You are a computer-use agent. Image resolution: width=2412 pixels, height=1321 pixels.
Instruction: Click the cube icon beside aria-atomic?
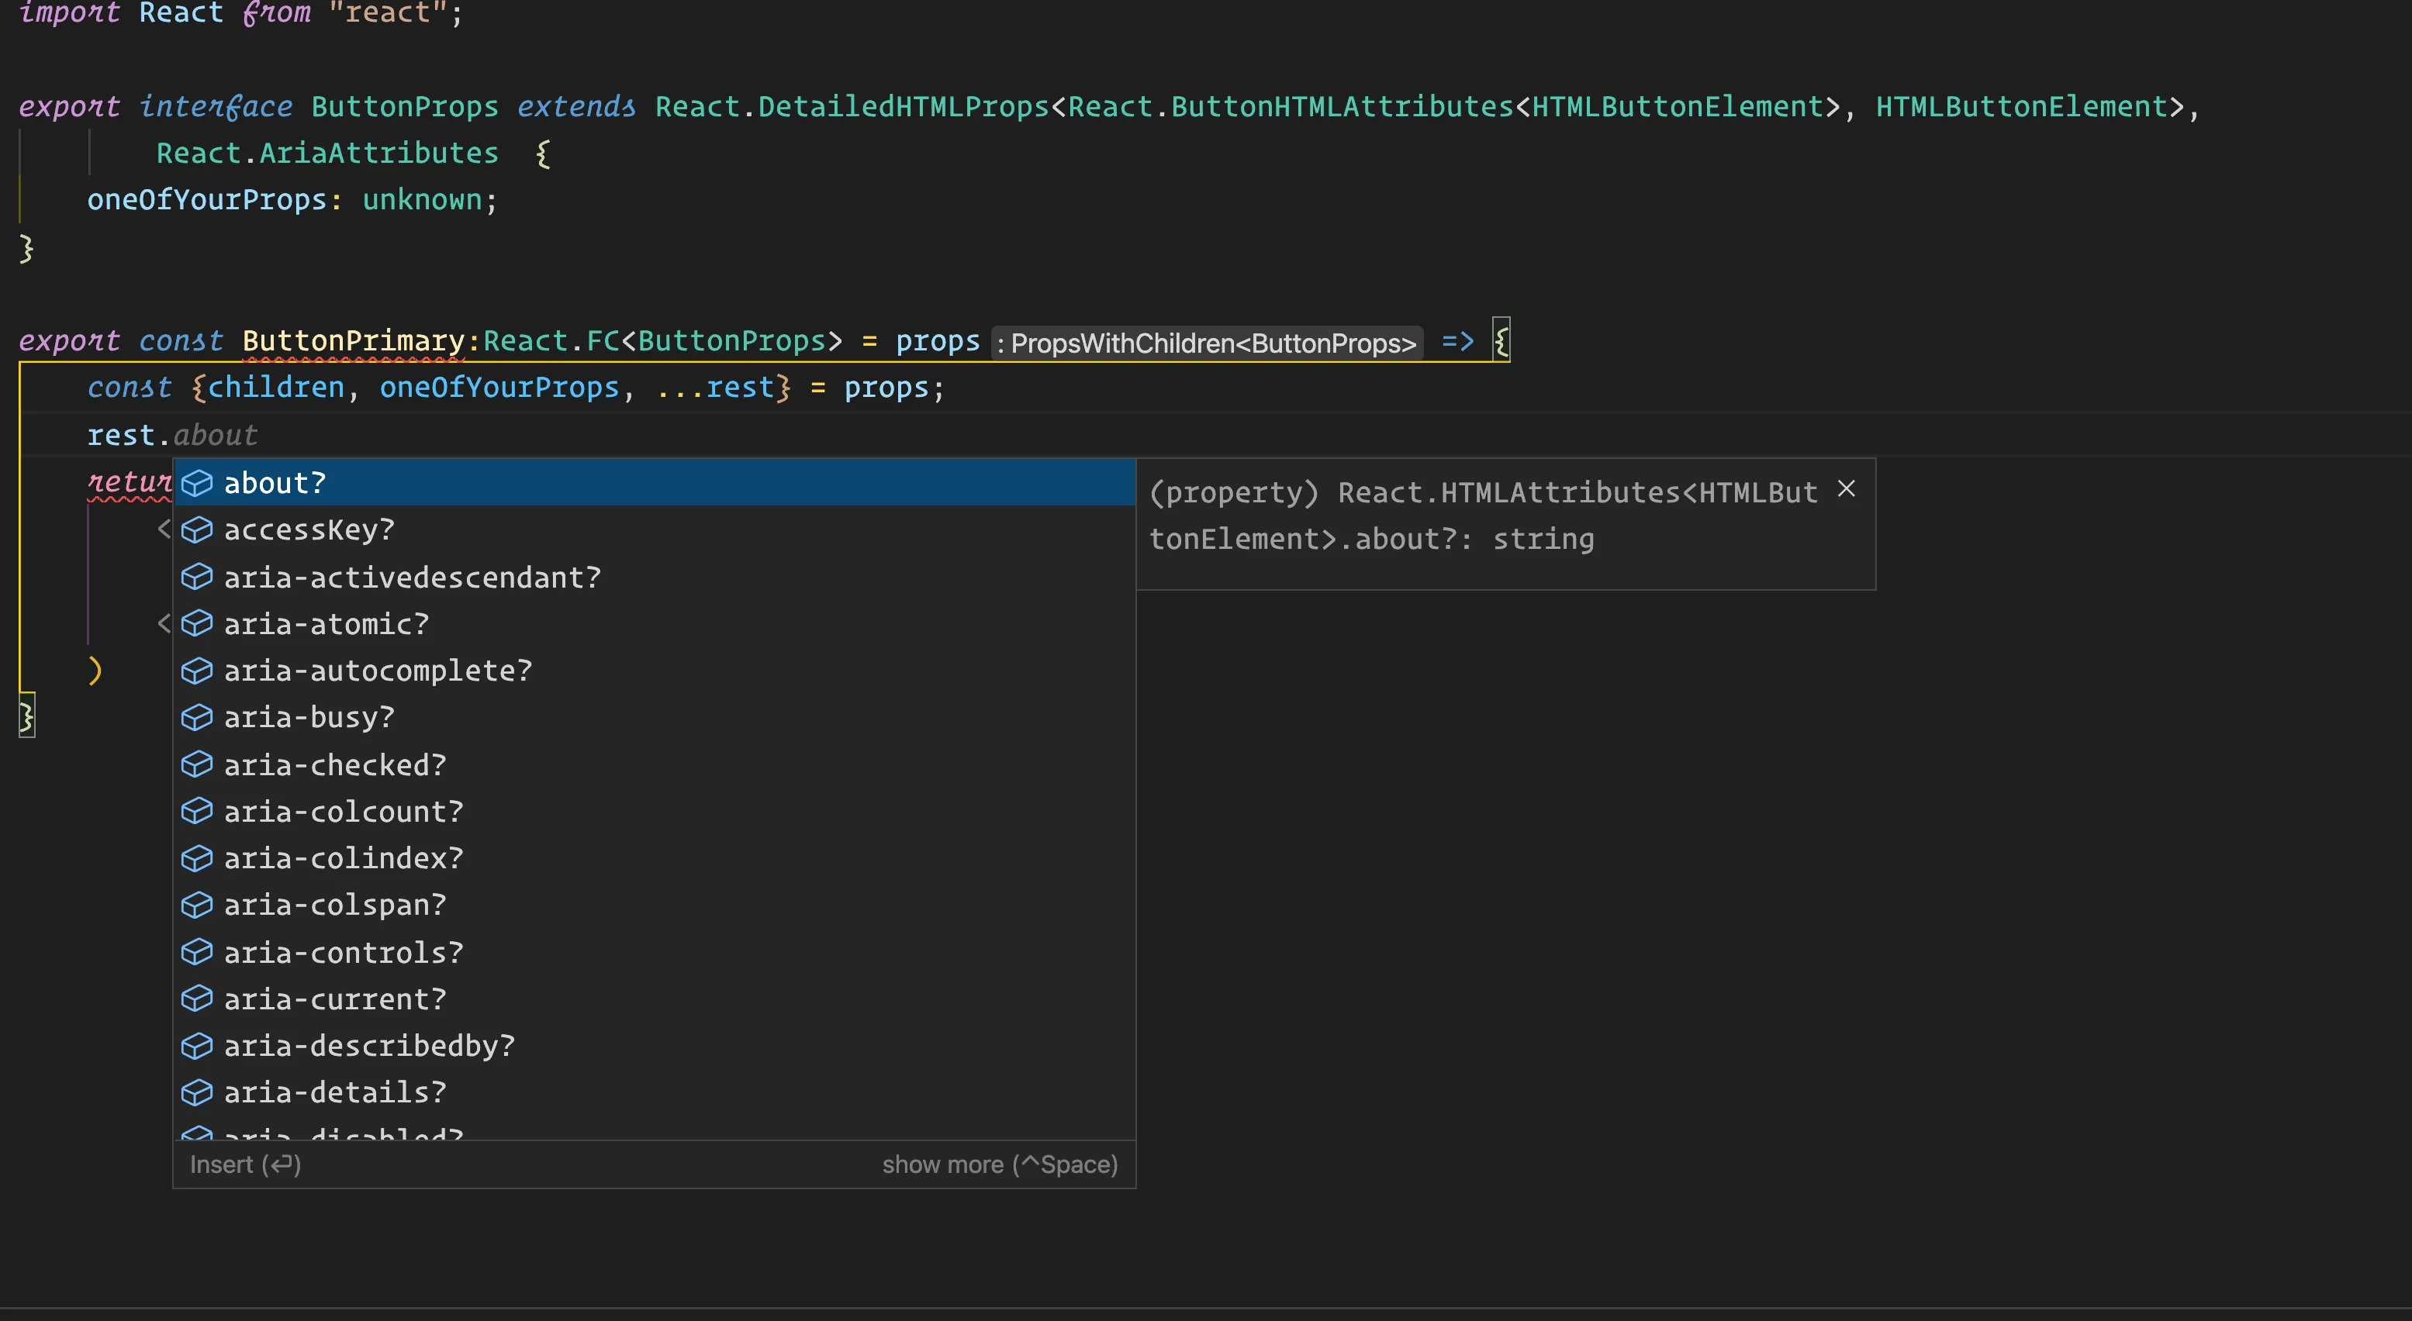tap(197, 623)
